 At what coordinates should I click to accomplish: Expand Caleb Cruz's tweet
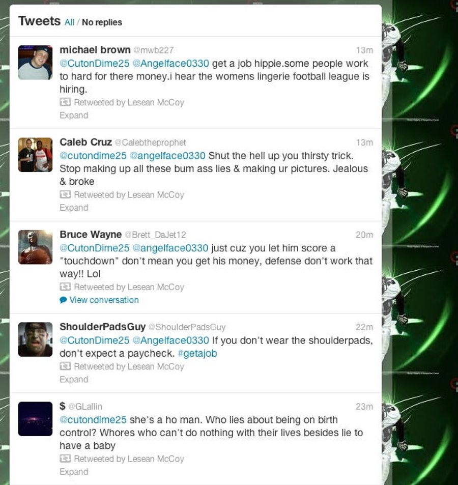[x=74, y=208]
